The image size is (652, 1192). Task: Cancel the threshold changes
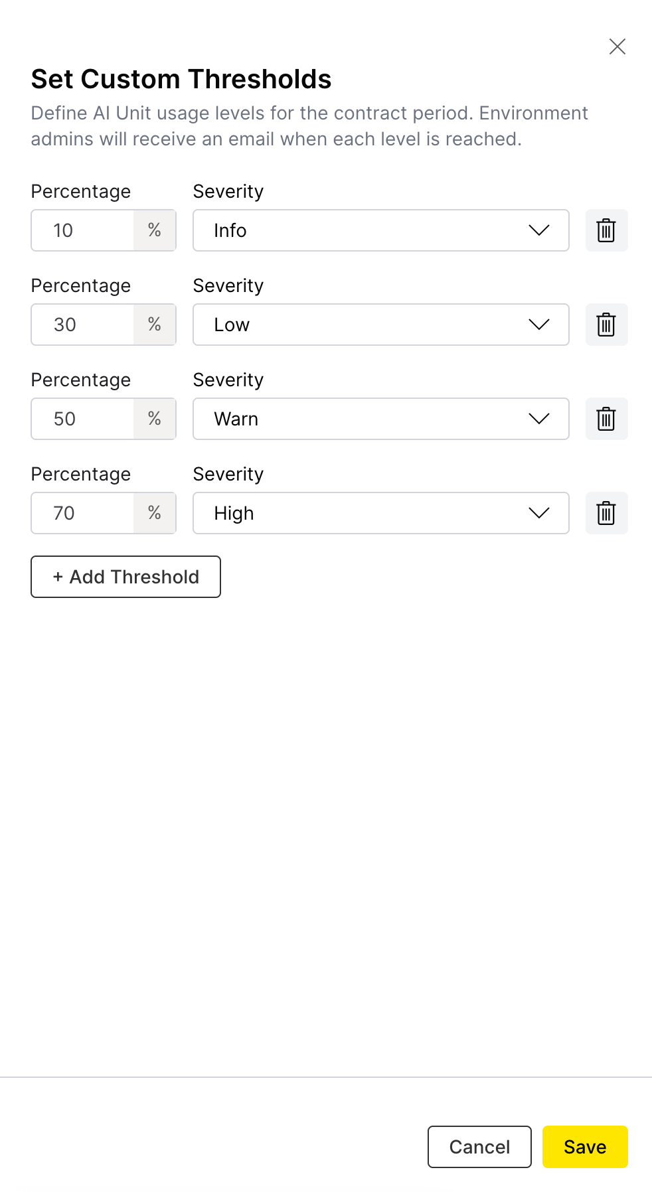[x=479, y=1147]
